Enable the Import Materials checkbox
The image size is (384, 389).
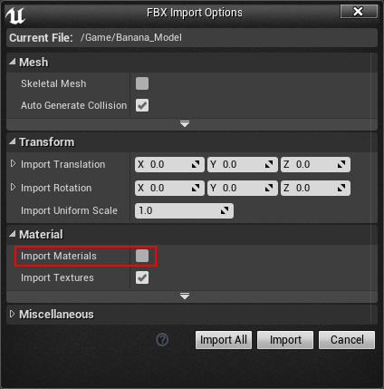pos(142,256)
